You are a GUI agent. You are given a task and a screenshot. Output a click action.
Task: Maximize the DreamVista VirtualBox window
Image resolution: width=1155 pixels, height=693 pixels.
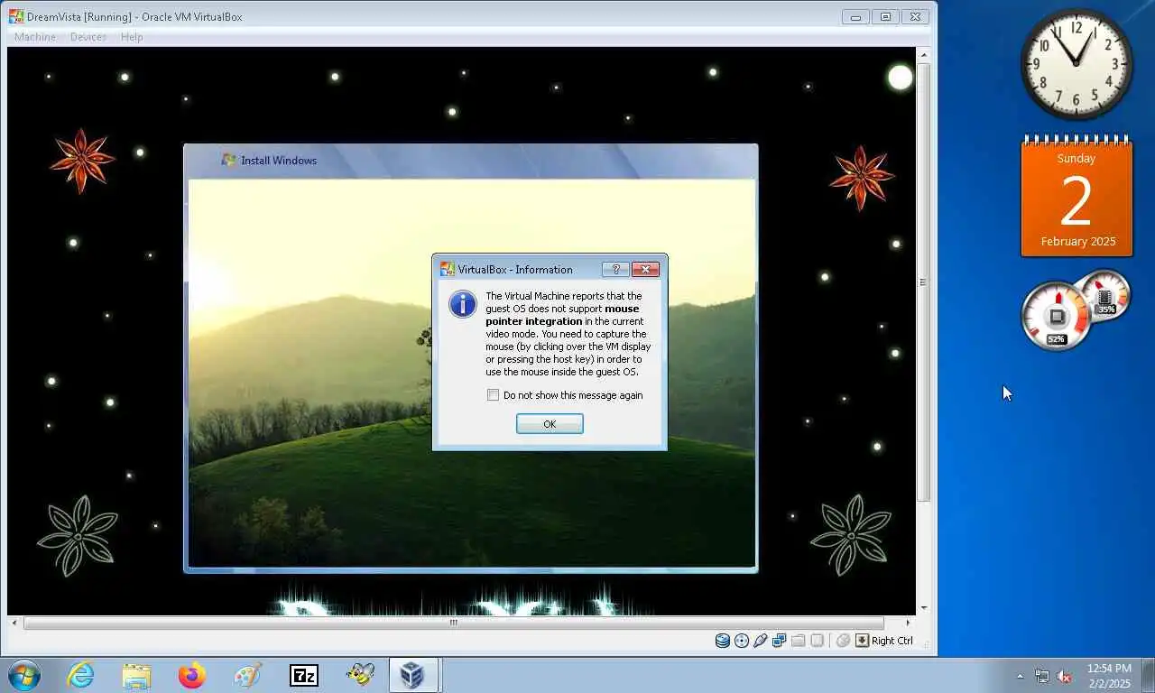885,16
